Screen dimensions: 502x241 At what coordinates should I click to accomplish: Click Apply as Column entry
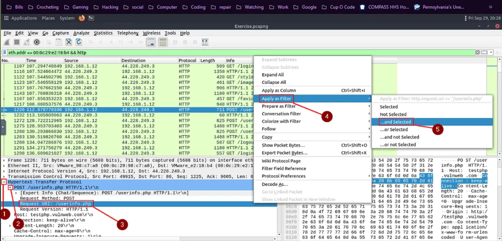313,90
